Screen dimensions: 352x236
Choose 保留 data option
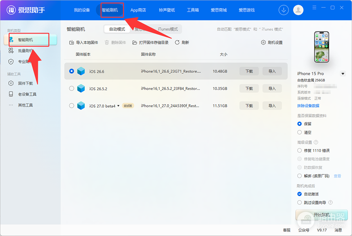point(300,124)
